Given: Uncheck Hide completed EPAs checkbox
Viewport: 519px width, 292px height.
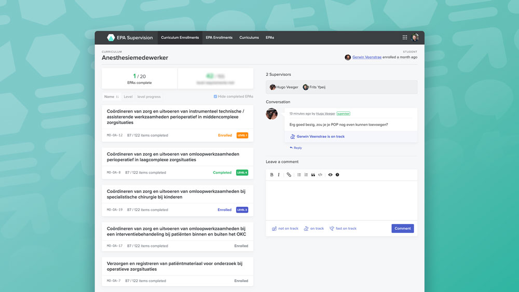Looking at the screenshot, I should (216, 96).
